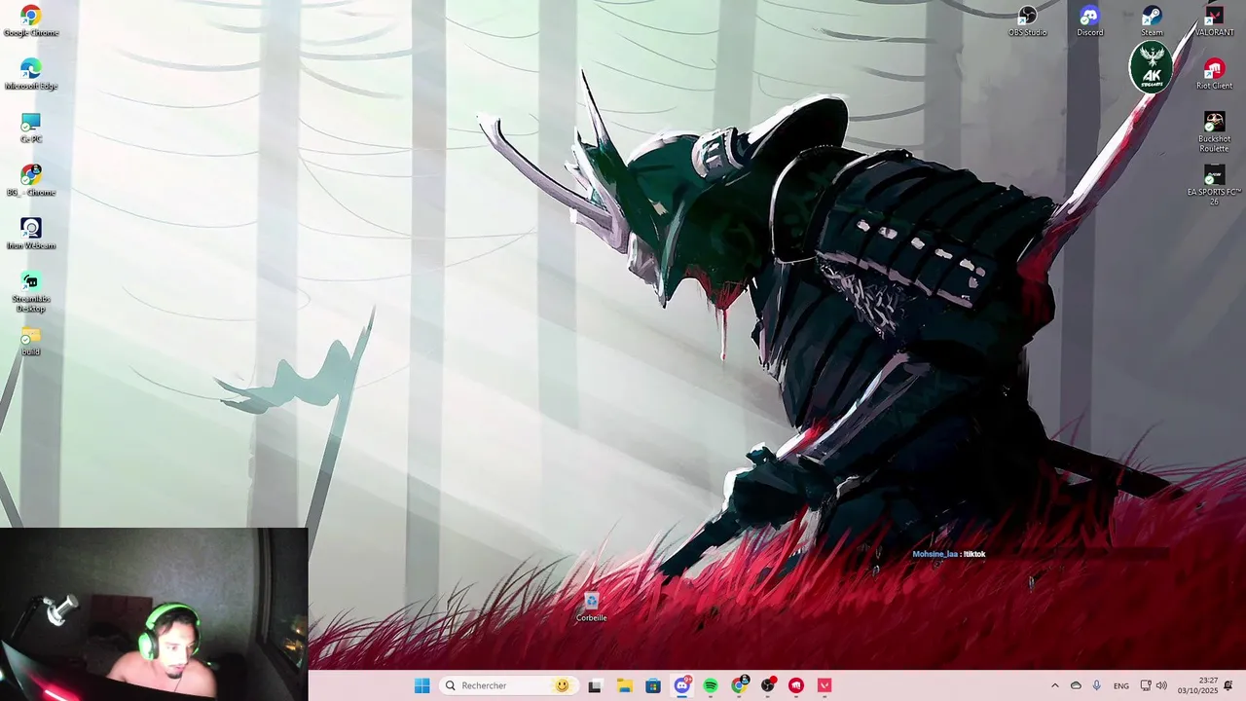The width and height of the screenshot is (1246, 701).
Task: Open the volume speaker tray icon
Action: [1161, 685]
